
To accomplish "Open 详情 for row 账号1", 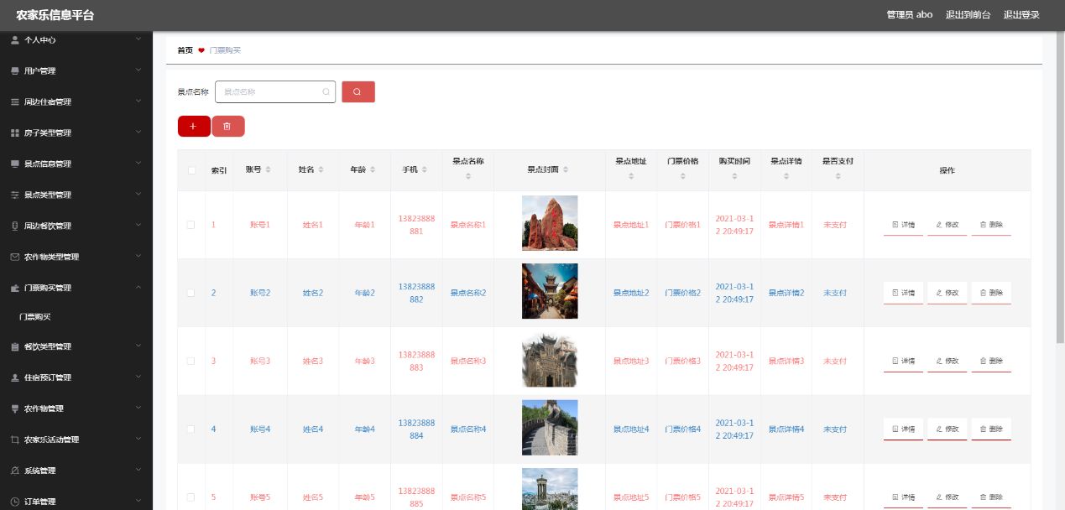I will tap(903, 225).
